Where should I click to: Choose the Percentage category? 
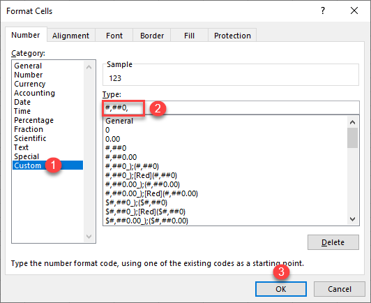point(33,120)
